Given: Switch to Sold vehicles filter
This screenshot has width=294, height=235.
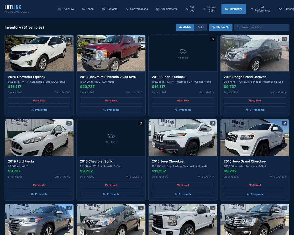Looking at the screenshot, I should [201, 27].
